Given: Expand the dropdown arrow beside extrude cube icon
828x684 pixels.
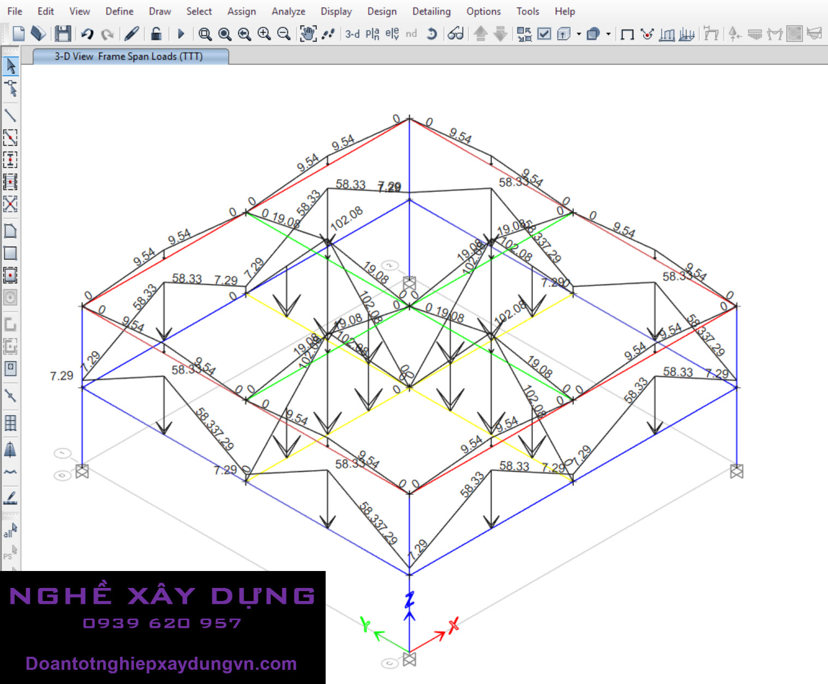Looking at the screenshot, I should tap(608, 34).
